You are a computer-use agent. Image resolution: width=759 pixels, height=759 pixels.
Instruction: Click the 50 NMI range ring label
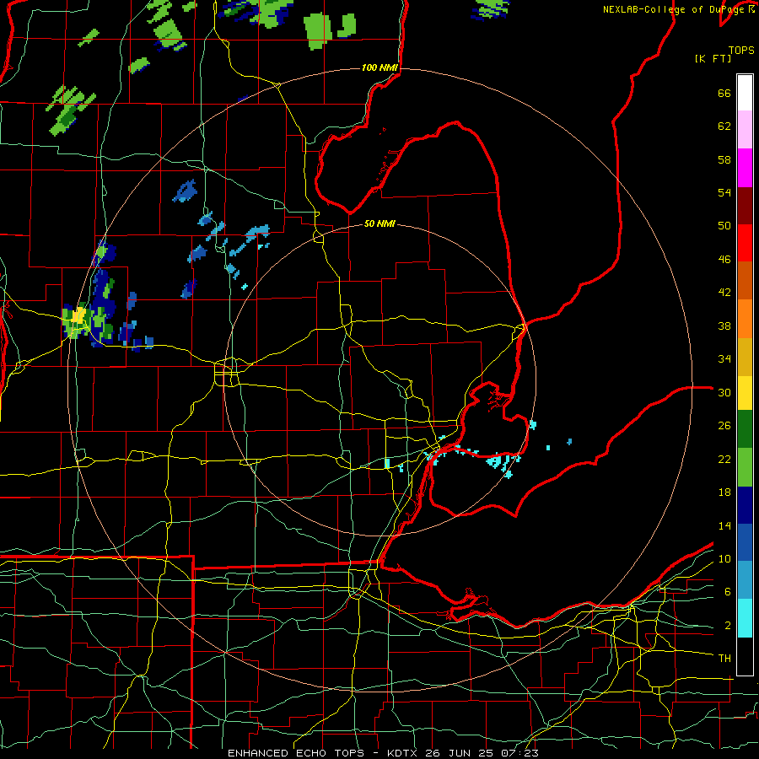pos(379,223)
